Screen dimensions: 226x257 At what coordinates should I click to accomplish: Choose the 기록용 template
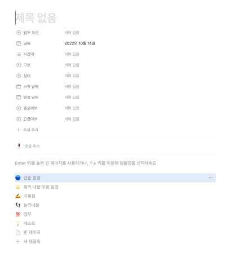point(115,196)
